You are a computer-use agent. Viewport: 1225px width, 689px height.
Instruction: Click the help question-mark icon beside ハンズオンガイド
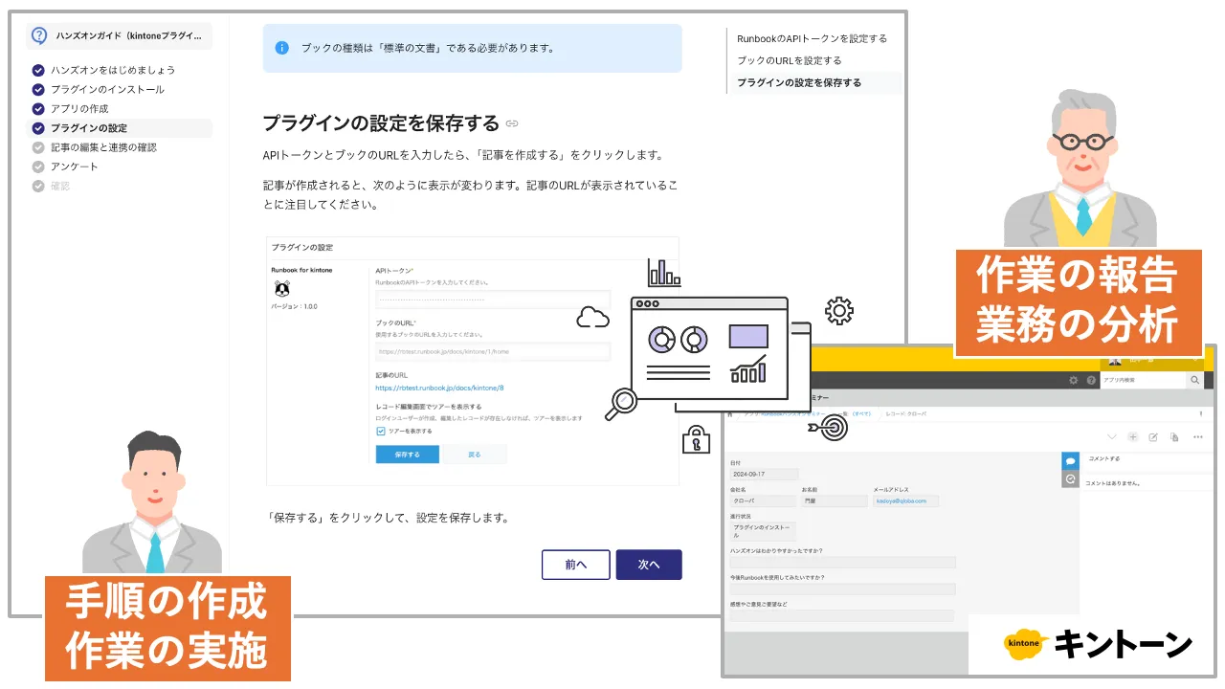pos(39,35)
